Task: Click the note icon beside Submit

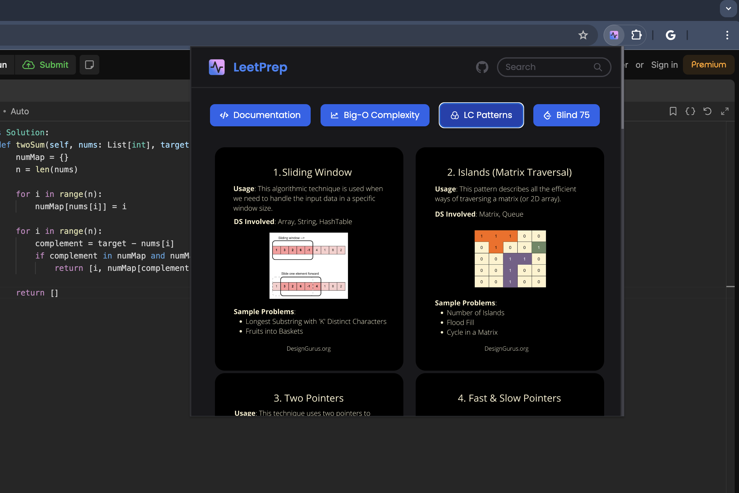Action: [89, 65]
